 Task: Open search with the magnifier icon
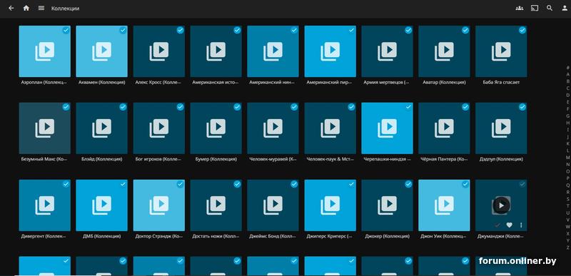550,8
